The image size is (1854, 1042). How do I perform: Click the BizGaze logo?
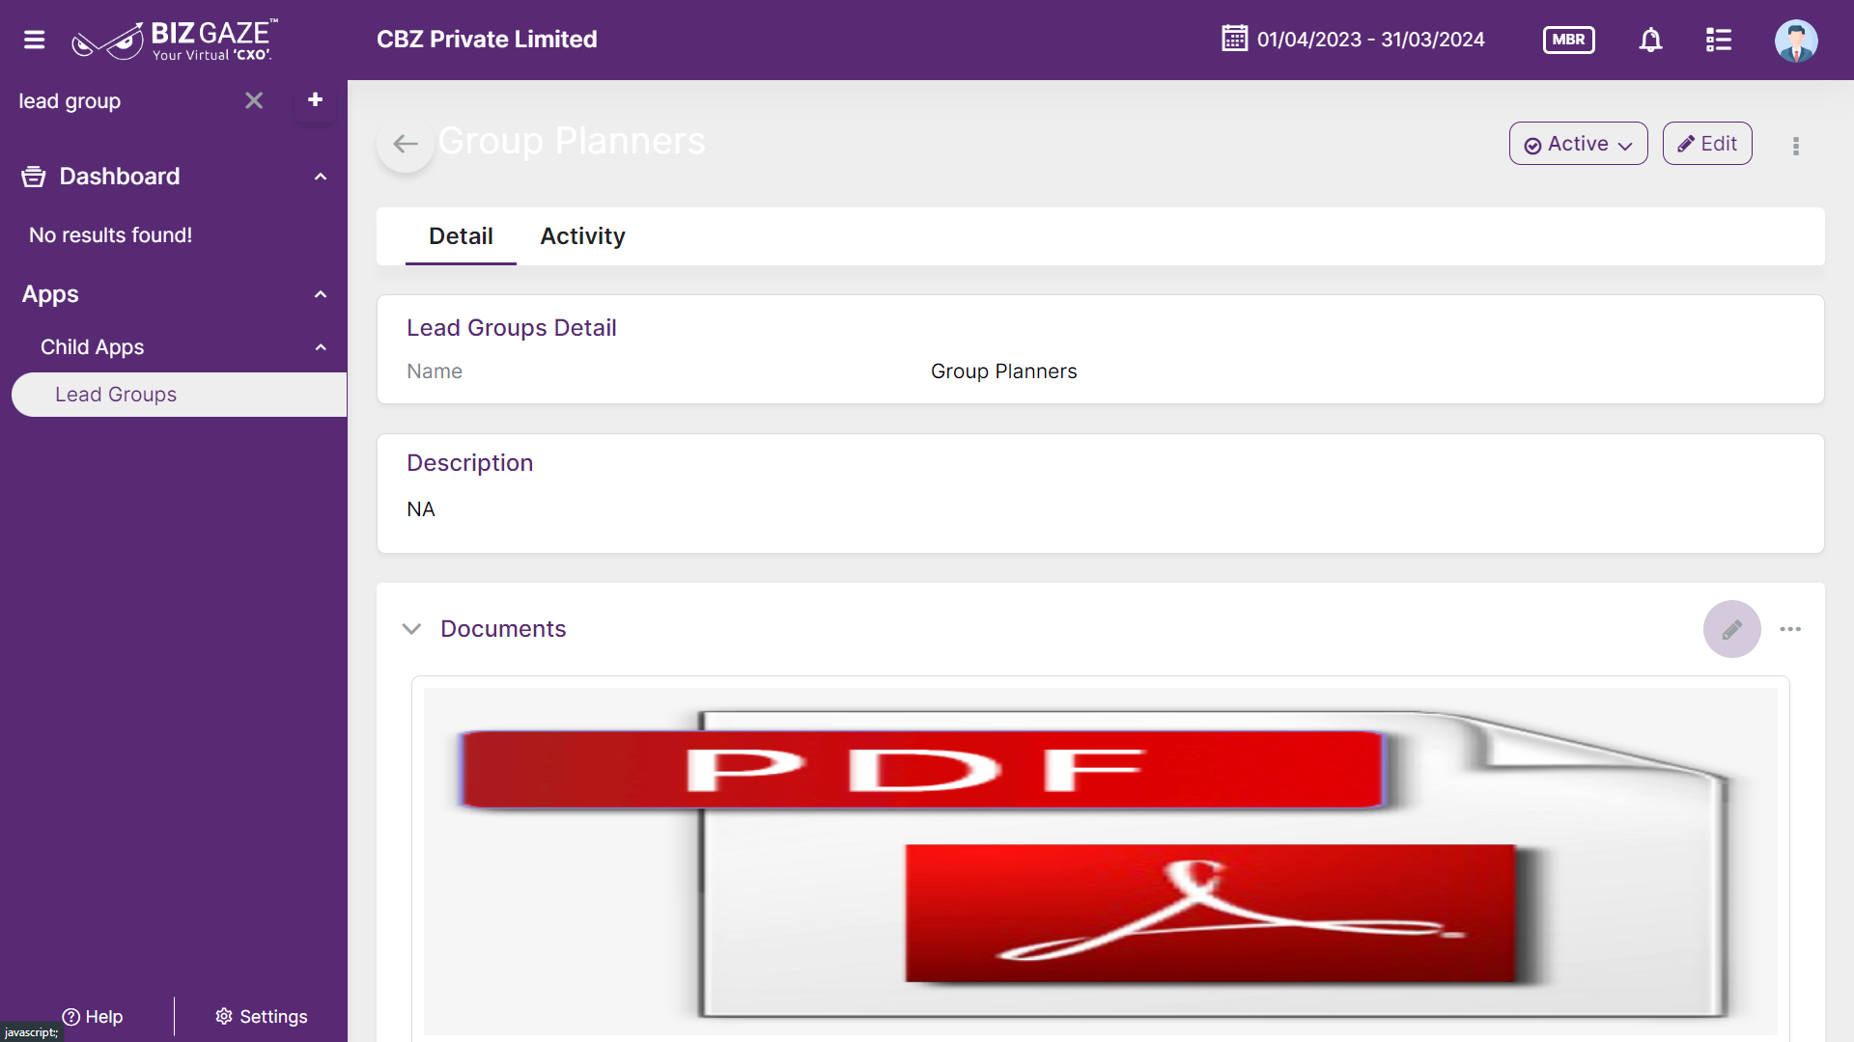(175, 41)
